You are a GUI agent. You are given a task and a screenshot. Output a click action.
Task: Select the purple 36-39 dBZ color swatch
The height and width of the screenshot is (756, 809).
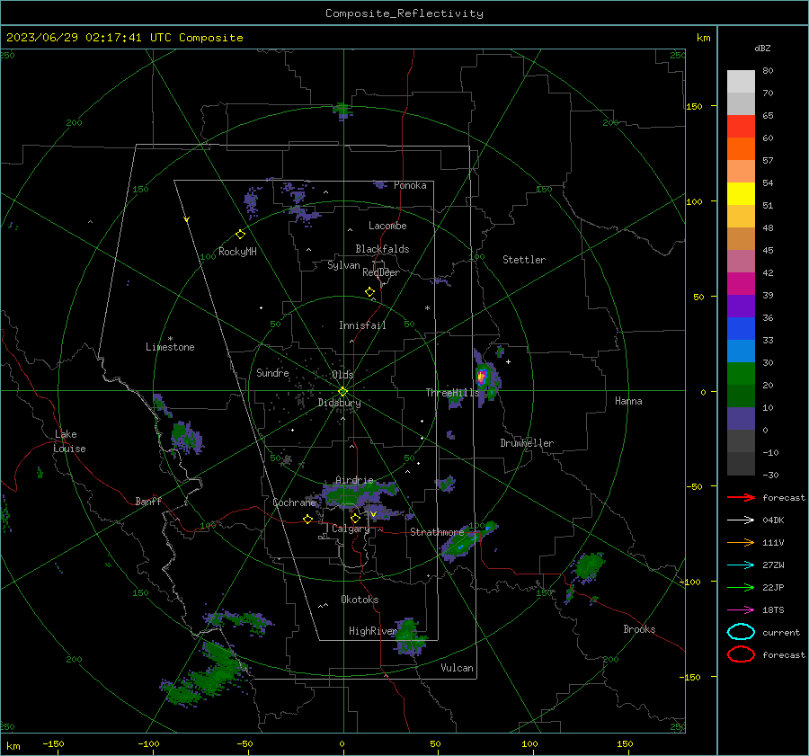[741, 307]
